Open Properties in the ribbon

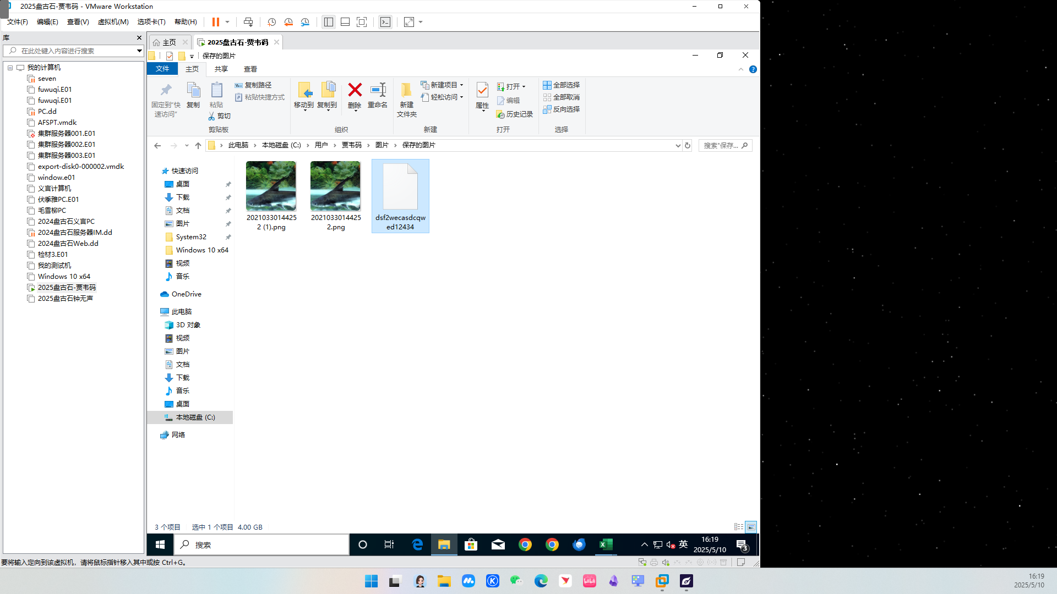[482, 96]
